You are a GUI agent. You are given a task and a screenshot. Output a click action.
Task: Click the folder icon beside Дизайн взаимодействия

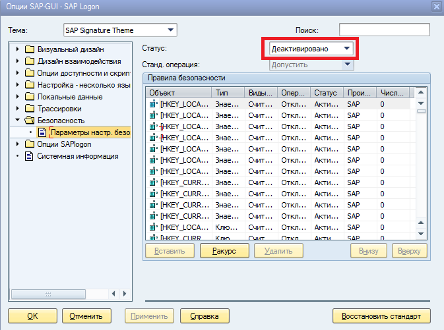point(29,61)
